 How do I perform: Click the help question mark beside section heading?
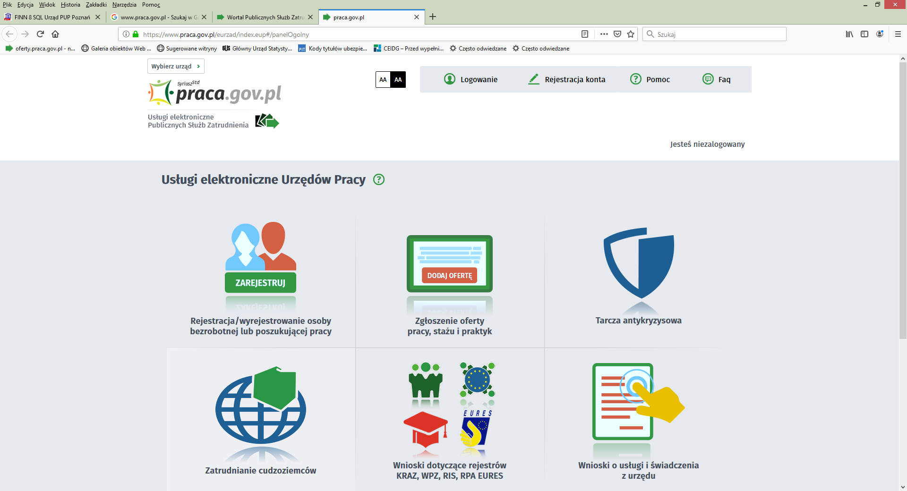point(379,179)
